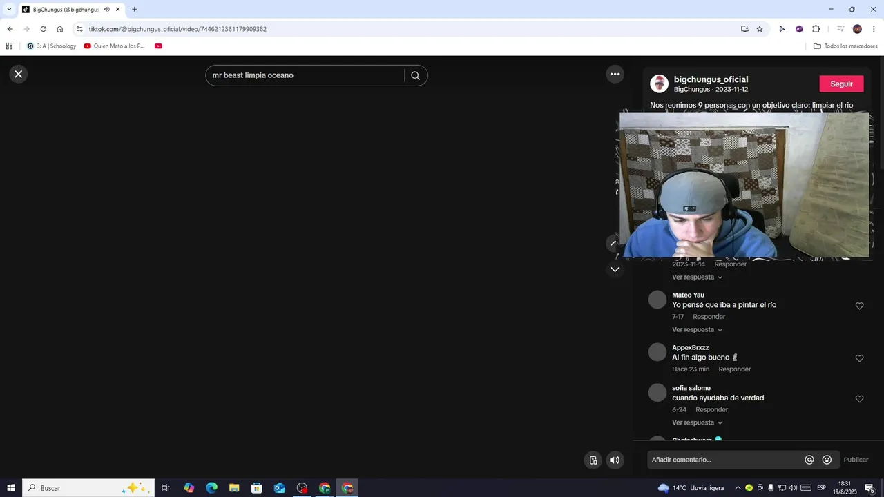Show hidden system tray icons
884x497 pixels.
[x=738, y=488]
